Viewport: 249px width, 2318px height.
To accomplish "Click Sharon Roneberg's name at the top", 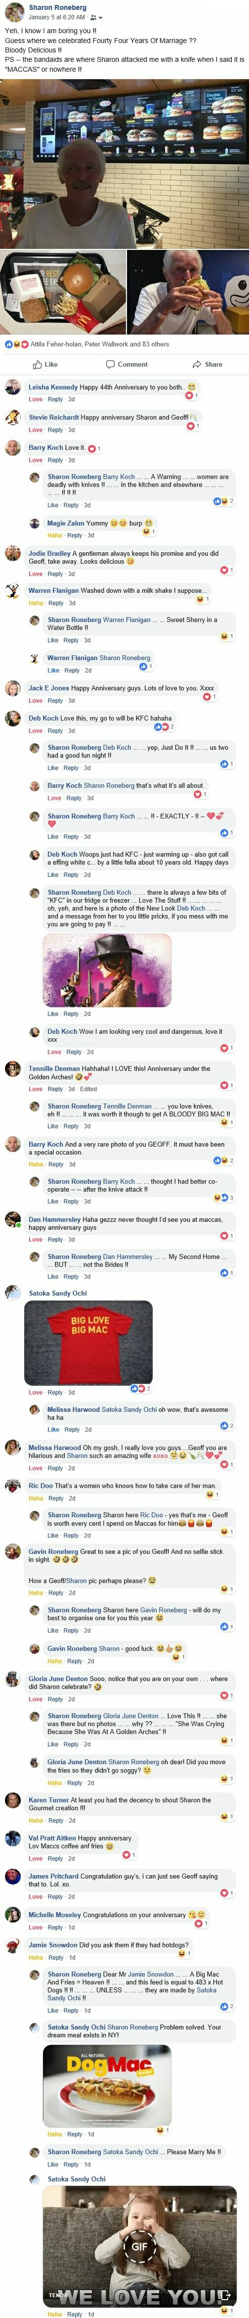I will coord(57,7).
